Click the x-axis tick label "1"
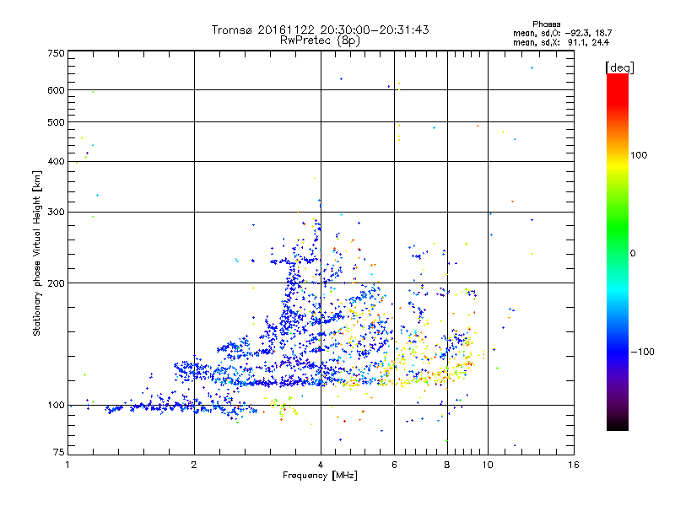This screenshot has width=675, height=506. coord(67,465)
